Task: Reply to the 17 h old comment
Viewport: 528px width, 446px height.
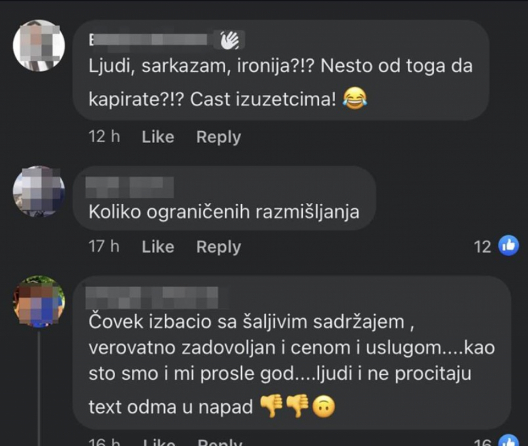Action: tap(219, 247)
